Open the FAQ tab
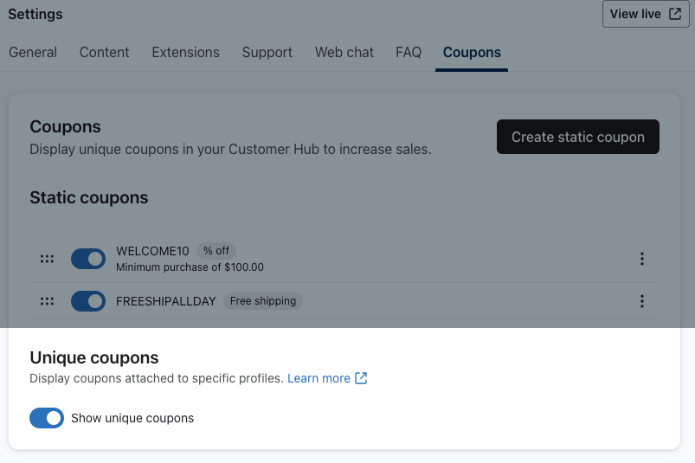 [409, 52]
